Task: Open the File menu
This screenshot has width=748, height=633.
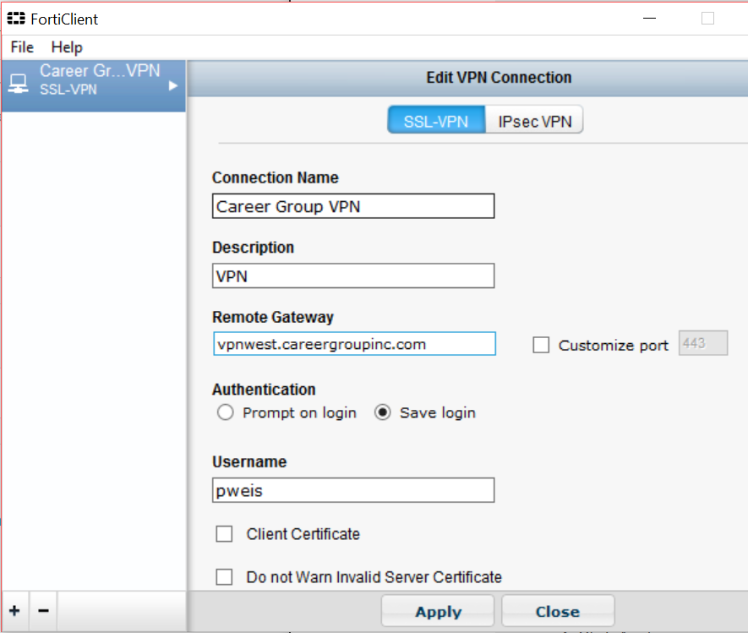Action: 21,47
